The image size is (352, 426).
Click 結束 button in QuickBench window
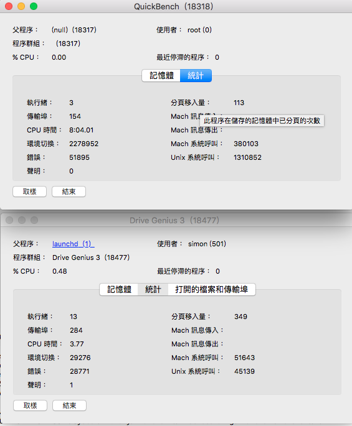coord(69,192)
